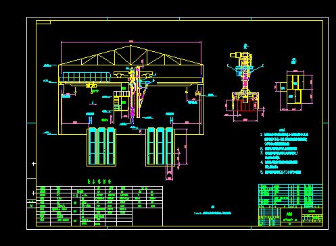The width and height of the screenshot is (336, 246).
Task: Select the magenta overall-width dimension line at top
Action: pyautogui.click(x=131, y=42)
